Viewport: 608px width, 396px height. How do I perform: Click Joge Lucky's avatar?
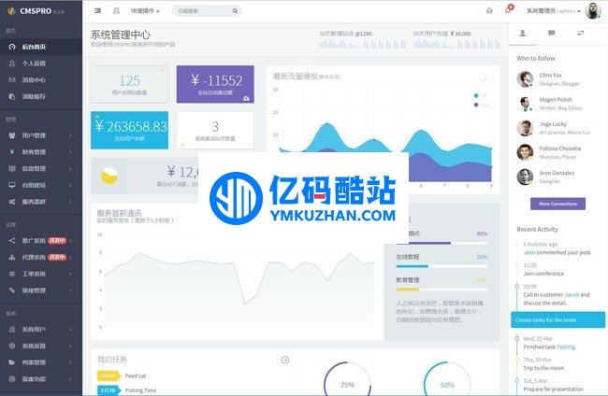pyautogui.click(x=525, y=128)
